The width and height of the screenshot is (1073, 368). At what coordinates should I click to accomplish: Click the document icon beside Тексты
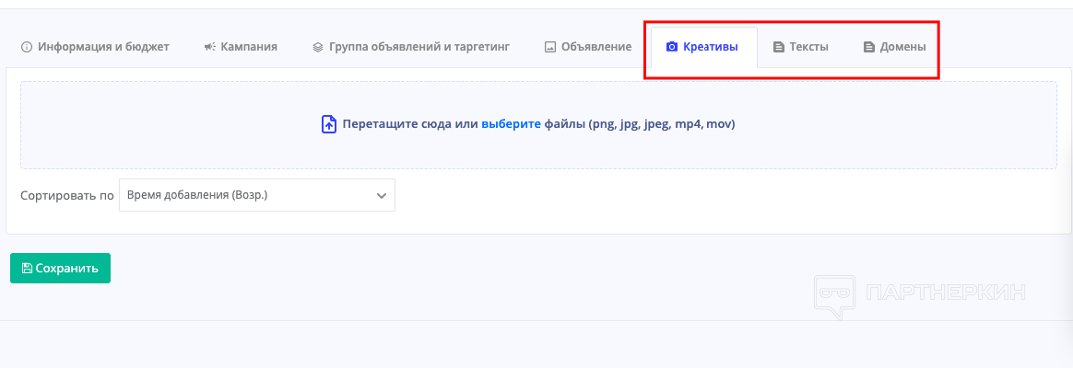pyautogui.click(x=779, y=47)
